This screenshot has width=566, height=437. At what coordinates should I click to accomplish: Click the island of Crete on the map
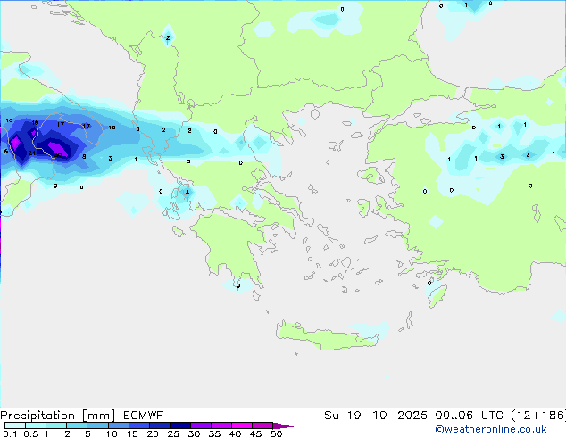coord(327,338)
